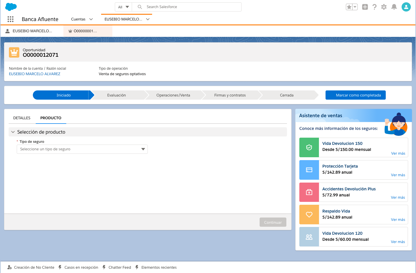
Task: Select the Evaluación path stage
Action: (x=117, y=95)
